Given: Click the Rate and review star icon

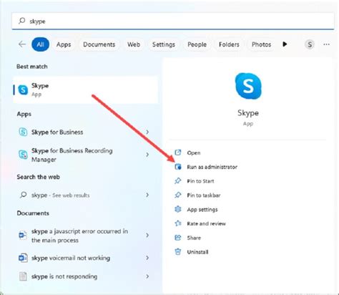Looking at the screenshot, I should pos(178,223).
